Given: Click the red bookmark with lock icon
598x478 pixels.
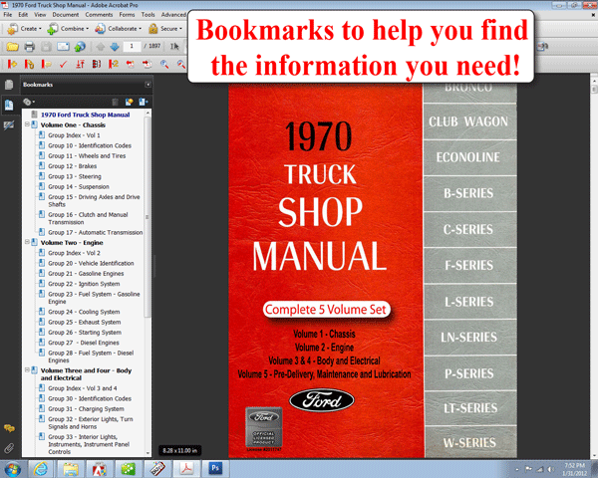Looking at the screenshot, I should tap(29, 64).
